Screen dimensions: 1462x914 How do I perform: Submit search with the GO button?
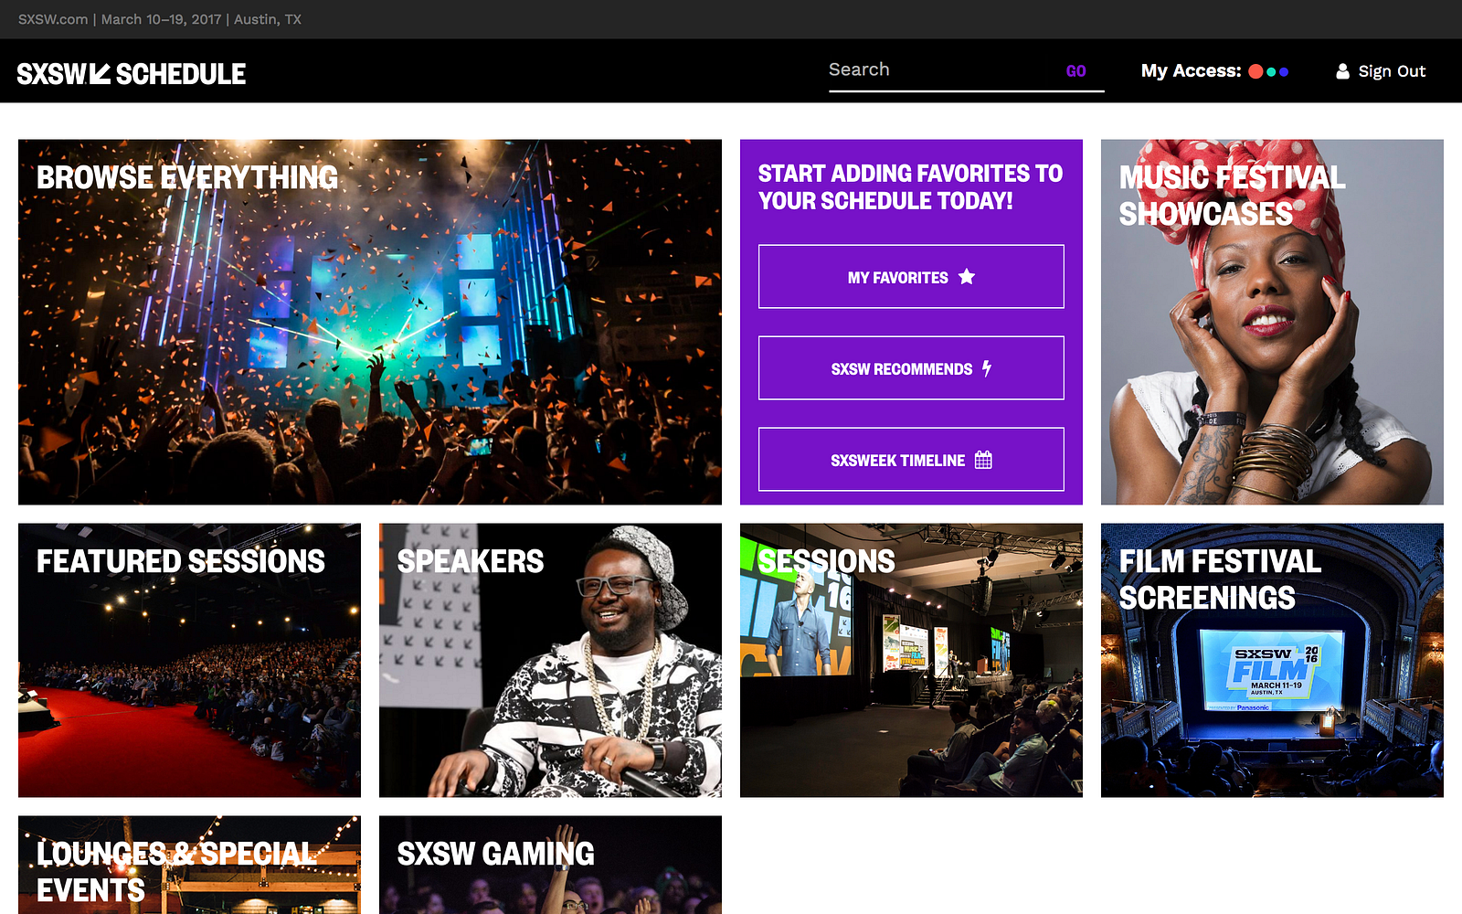(1075, 71)
